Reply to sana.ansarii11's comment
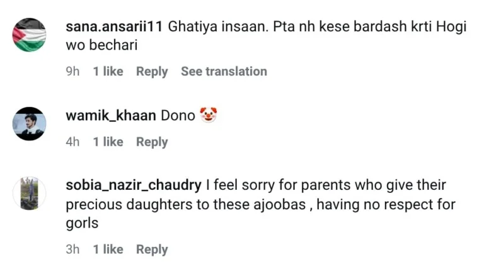Viewport: 484px width, 269px height. 152,72
